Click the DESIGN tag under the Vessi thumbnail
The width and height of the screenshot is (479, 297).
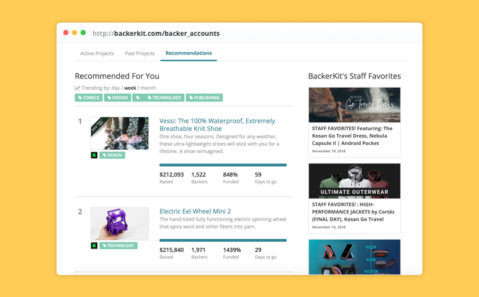click(x=112, y=155)
